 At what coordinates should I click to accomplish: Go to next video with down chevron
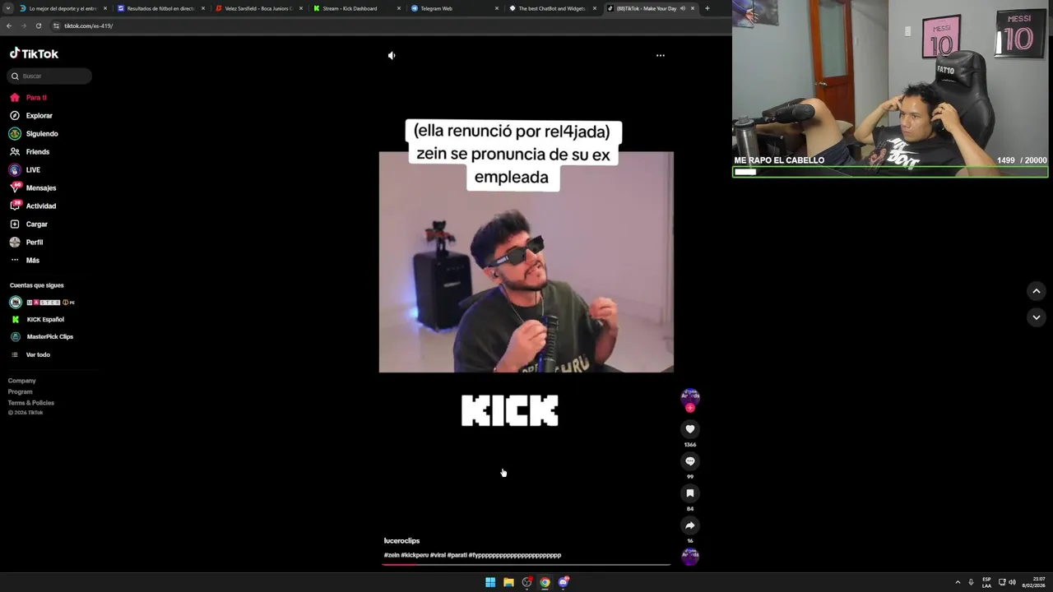1037,317
